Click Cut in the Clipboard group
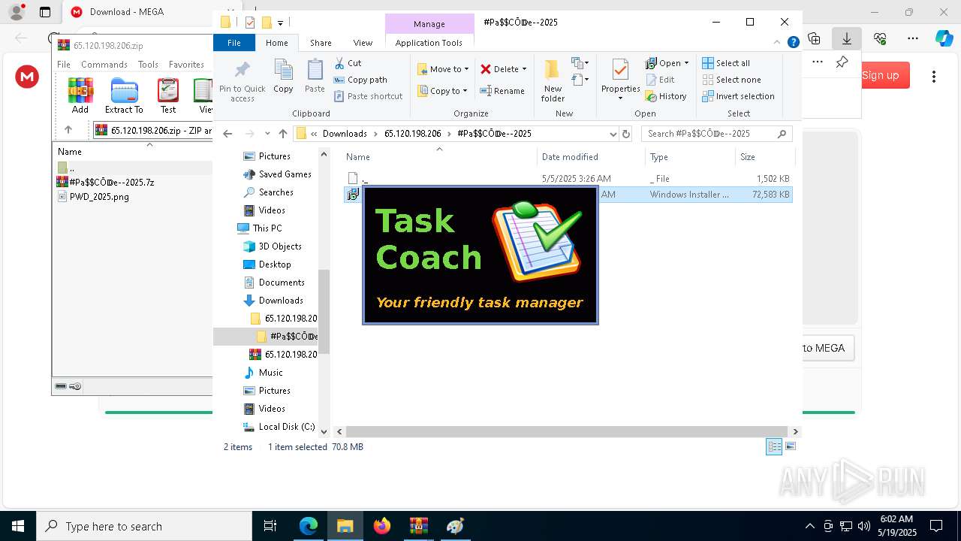The image size is (961, 541). (x=348, y=63)
